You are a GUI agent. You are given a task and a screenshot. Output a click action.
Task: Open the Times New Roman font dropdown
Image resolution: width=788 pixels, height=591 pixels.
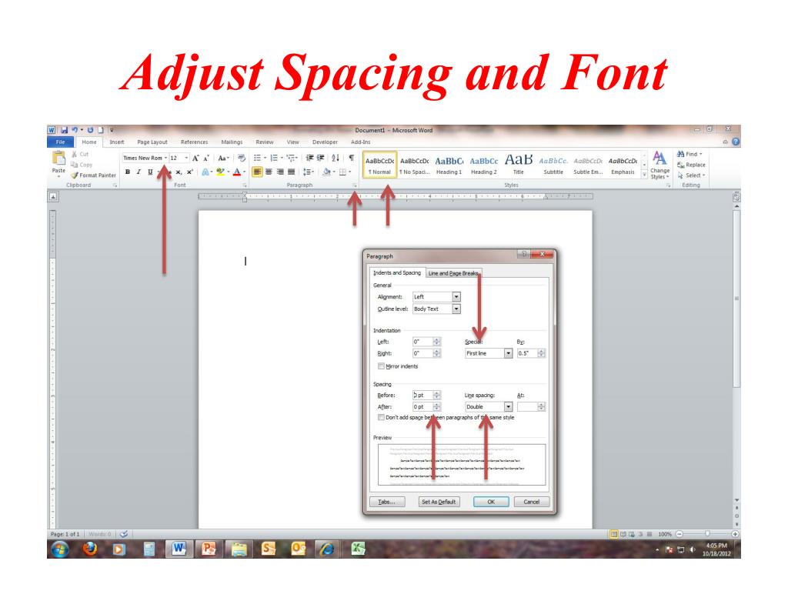[x=166, y=158]
